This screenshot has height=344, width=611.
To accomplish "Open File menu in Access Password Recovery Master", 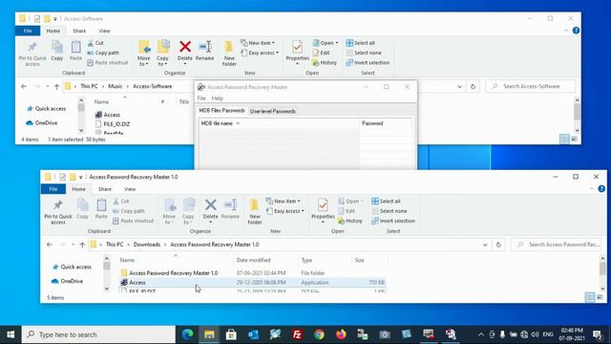I will click(201, 98).
